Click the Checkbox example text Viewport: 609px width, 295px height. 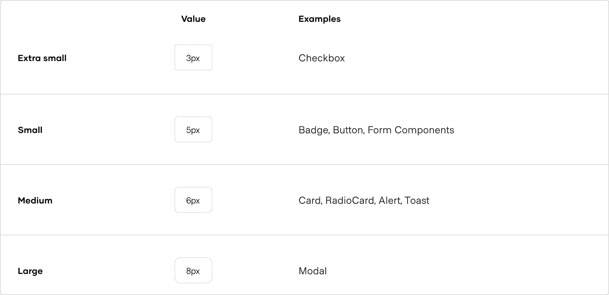[x=322, y=58]
